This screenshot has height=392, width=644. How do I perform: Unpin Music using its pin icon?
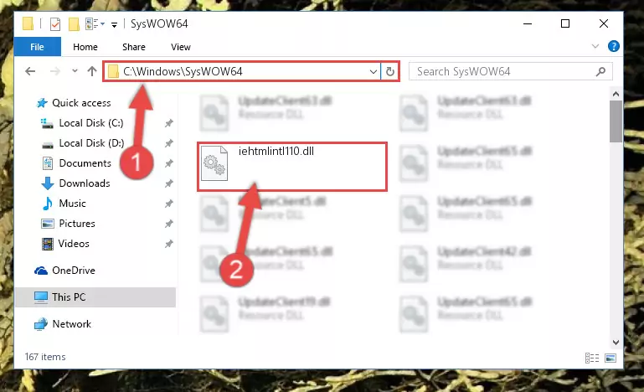169,204
